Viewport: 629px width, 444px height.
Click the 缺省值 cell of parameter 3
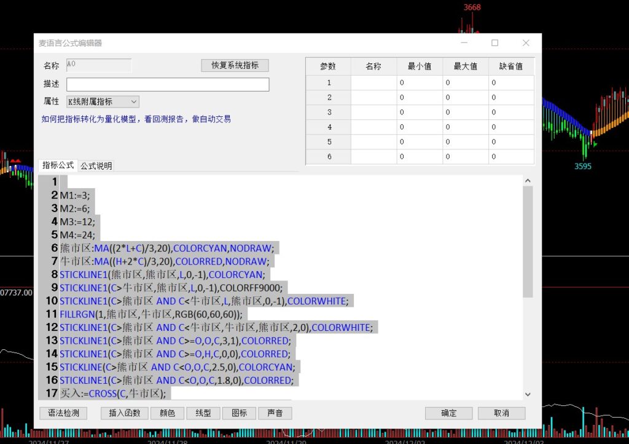(x=512, y=113)
